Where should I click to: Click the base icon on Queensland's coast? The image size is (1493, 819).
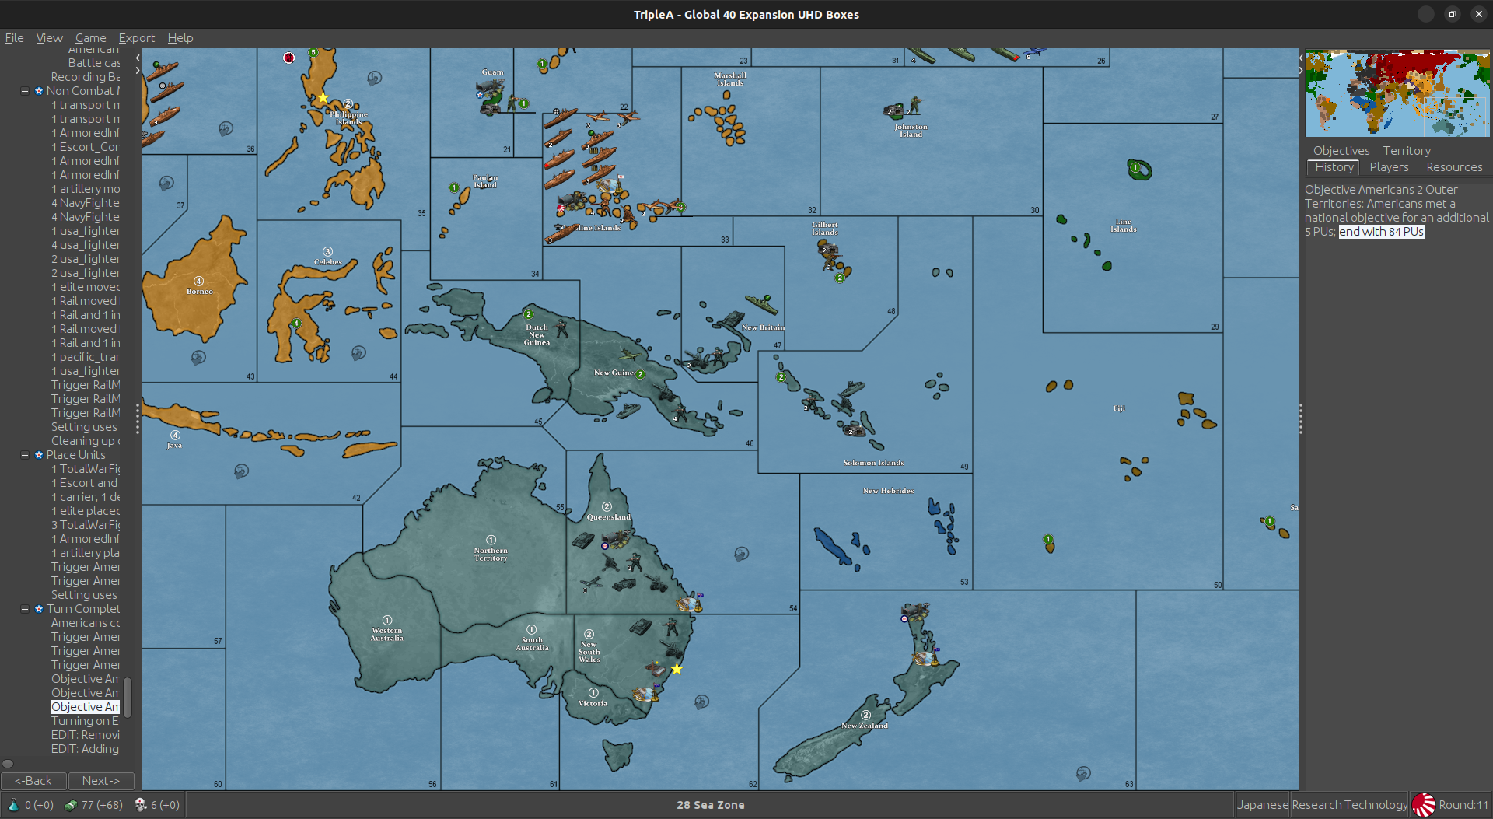tap(690, 603)
